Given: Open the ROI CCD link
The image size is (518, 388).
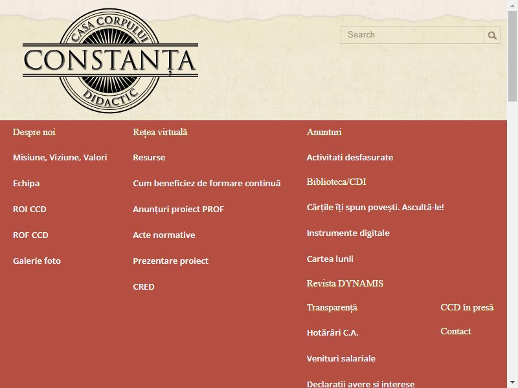Looking at the screenshot, I should tap(29, 209).
